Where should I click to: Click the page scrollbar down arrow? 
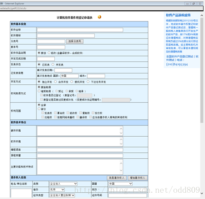pyautogui.click(x=202, y=193)
